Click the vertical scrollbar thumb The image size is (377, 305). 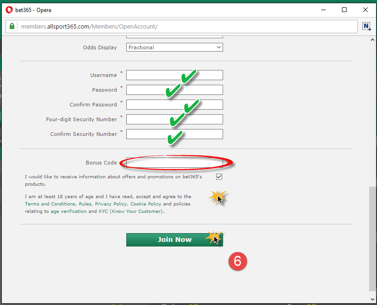click(372, 239)
